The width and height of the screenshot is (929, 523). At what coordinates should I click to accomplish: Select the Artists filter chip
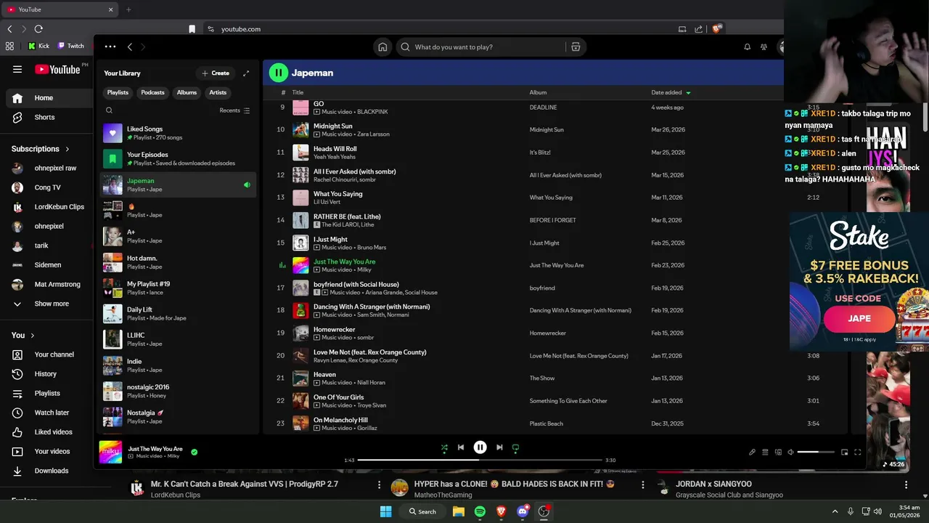click(x=218, y=92)
